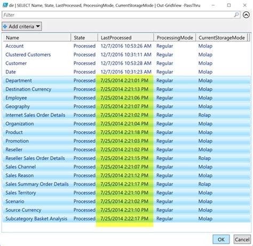Select the Account row
This screenshot has height=246, width=253.
(x=127, y=46)
